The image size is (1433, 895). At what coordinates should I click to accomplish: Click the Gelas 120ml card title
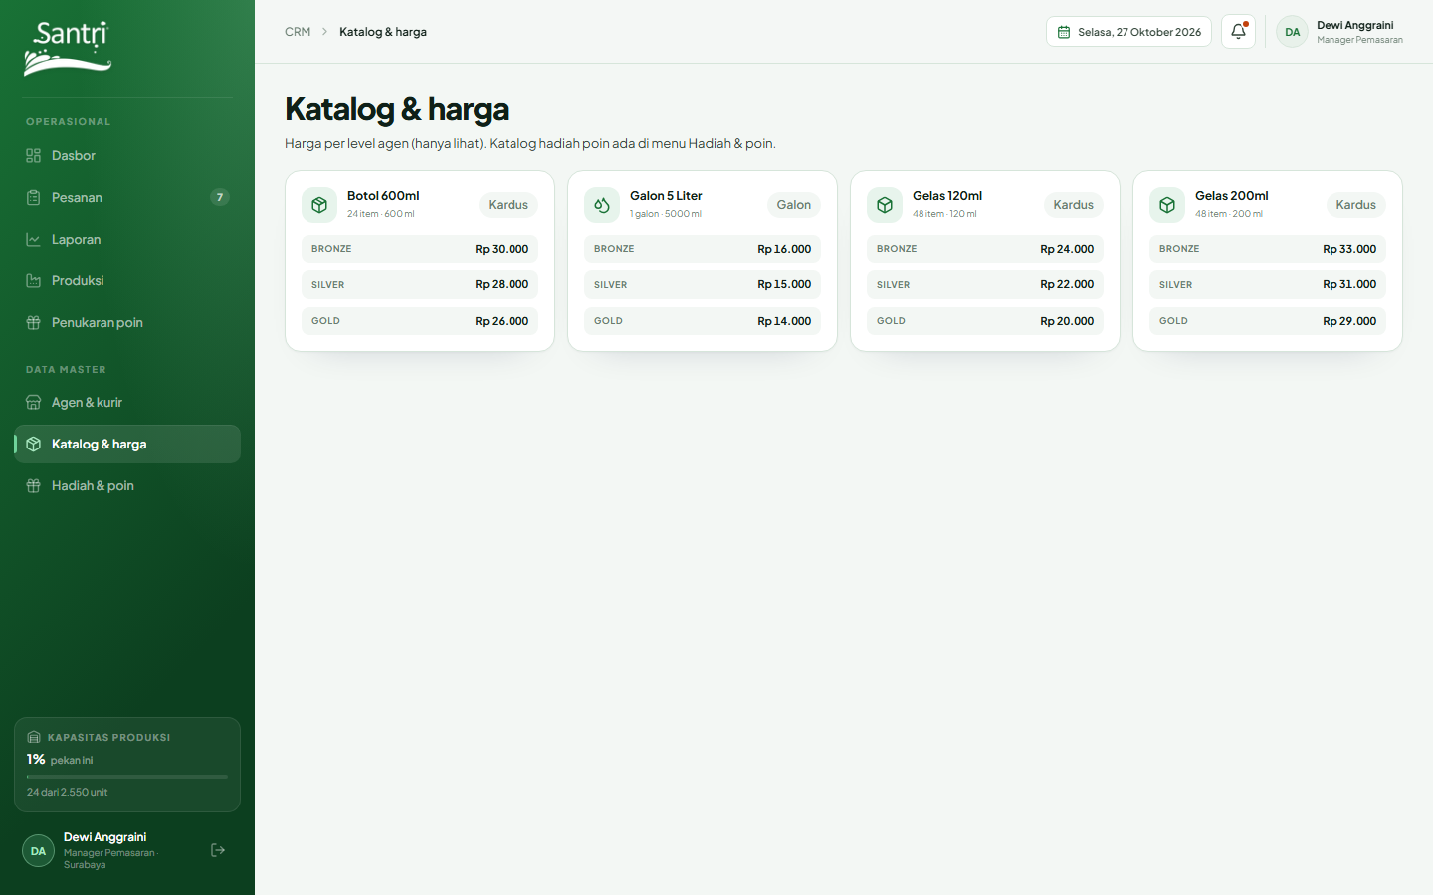click(x=947, y=196)
